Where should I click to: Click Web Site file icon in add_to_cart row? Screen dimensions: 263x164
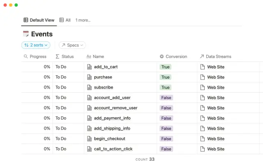point(203,67)
